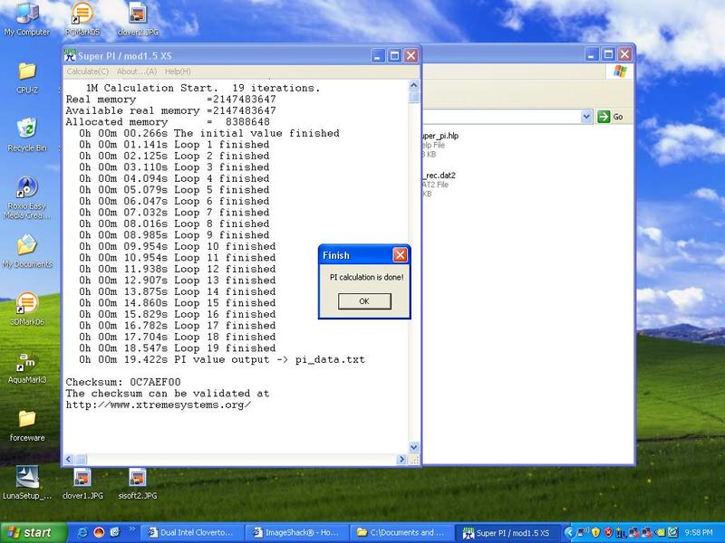The image size is (725, 543).
Task: Select the clover1.JPG desktop file
Action: coord(82,483)
